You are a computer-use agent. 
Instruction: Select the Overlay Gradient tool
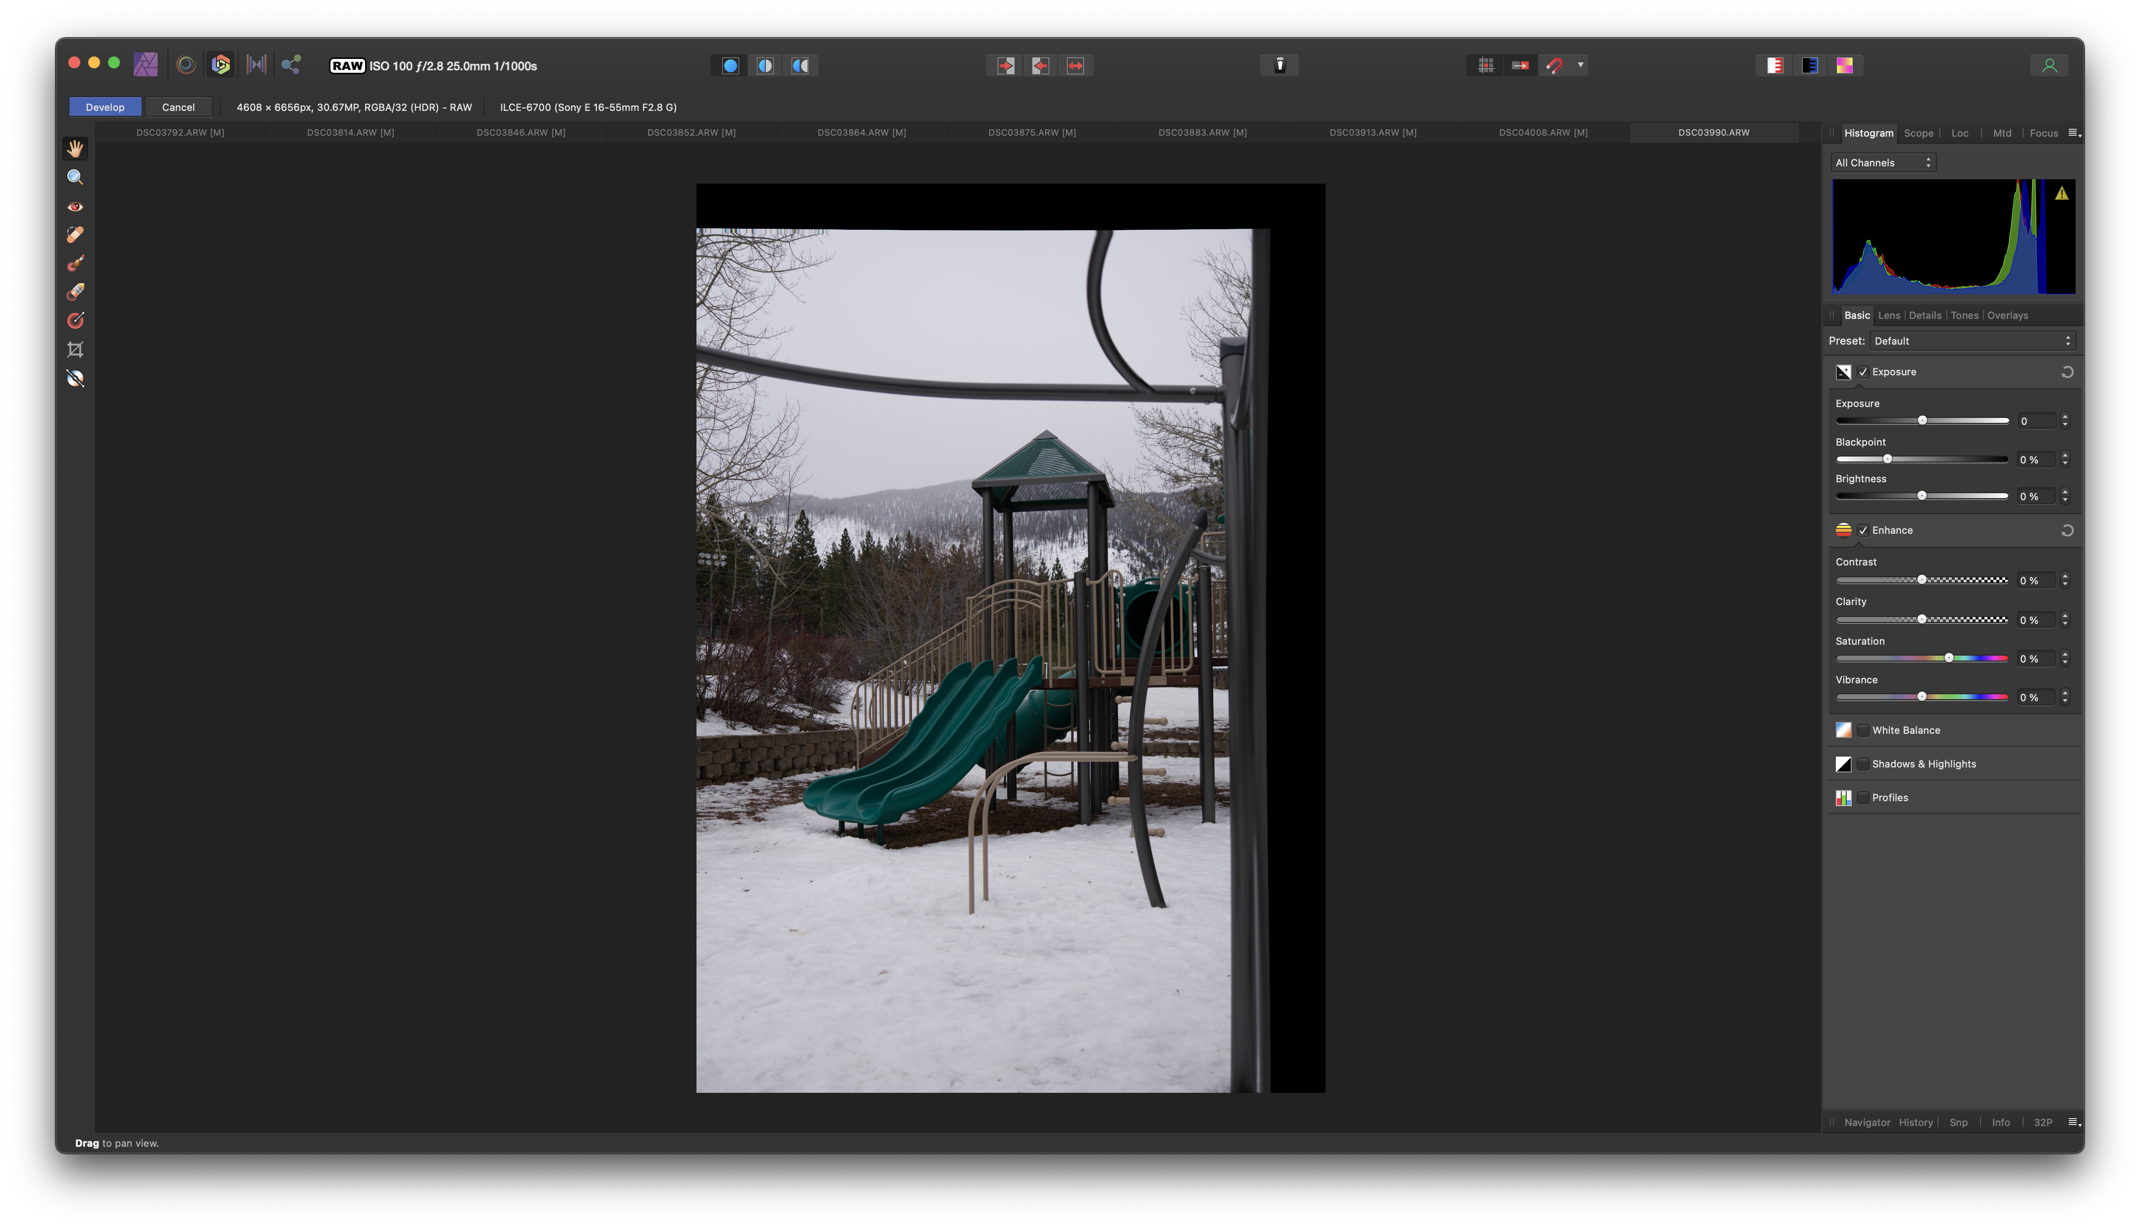(75, 321)
